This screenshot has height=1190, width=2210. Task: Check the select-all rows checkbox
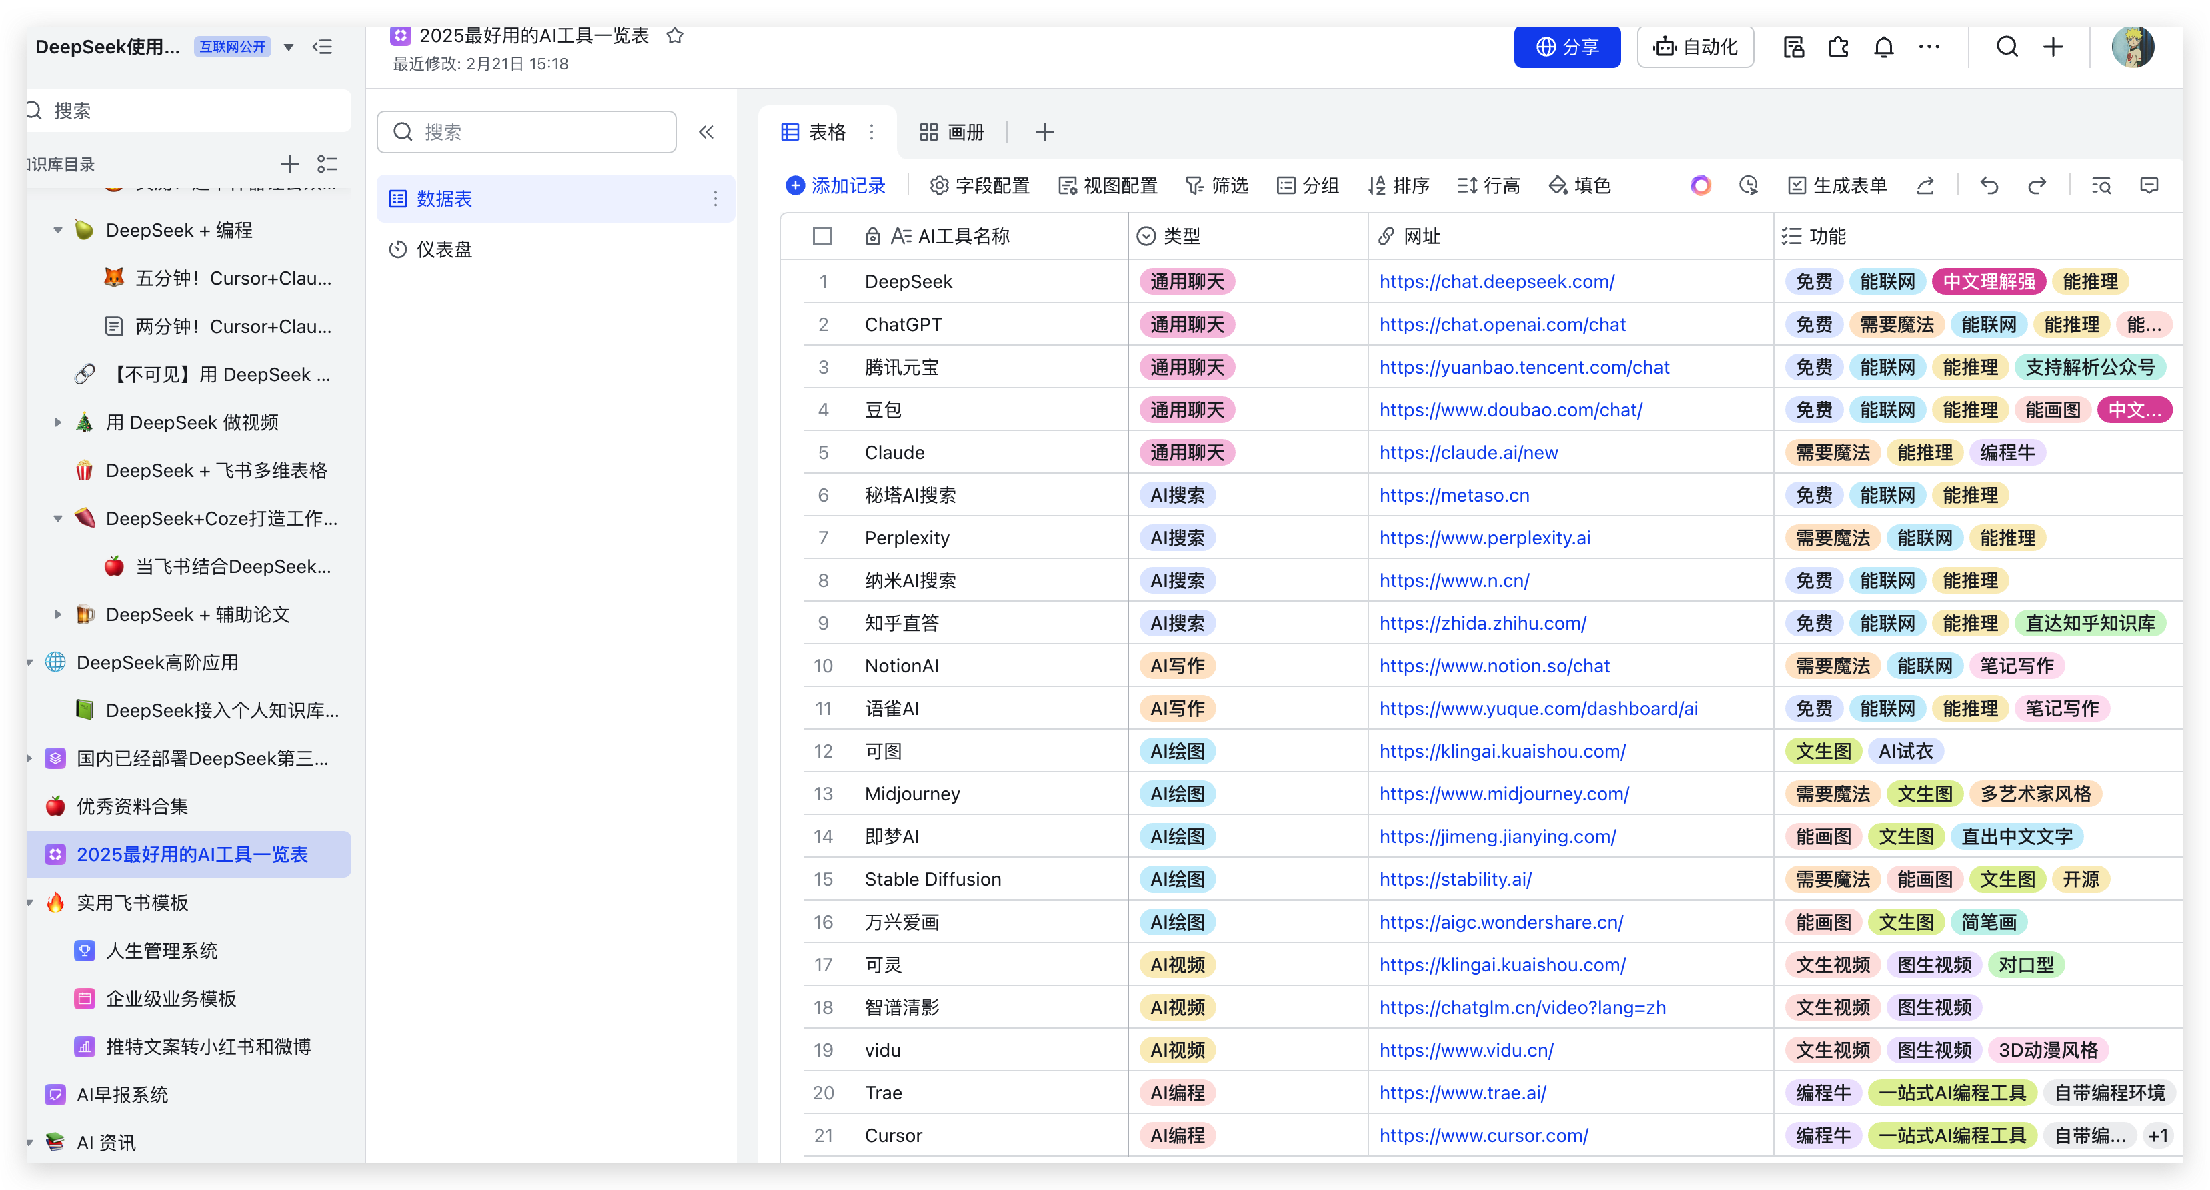[822, 237]
